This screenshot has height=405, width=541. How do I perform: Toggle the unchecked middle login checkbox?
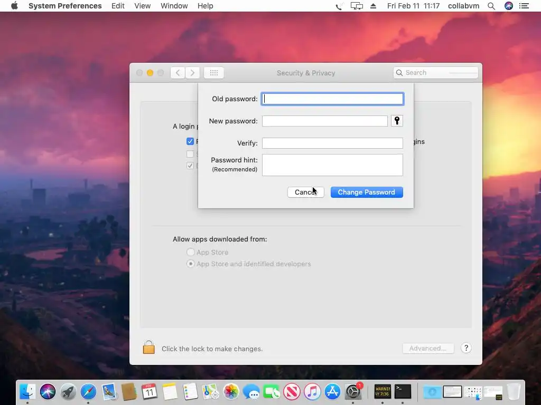[190, 153]
